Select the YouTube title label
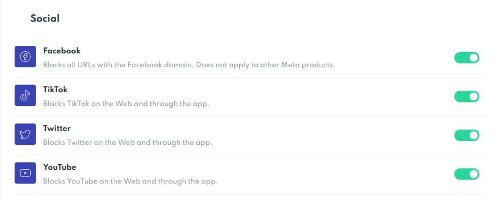Image resolution: width=500 pixels, height=199 pixels. click(x=60, y=167)
